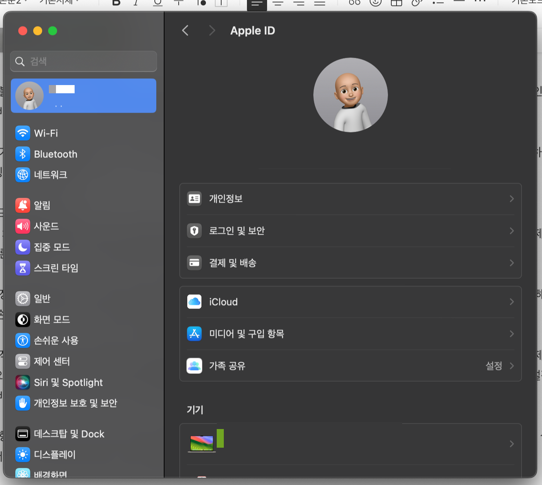This screenshot has width=542, height=485.
Task: Click the 미디어 및 구입 항목 App Store icon
Action: [194, 334]
